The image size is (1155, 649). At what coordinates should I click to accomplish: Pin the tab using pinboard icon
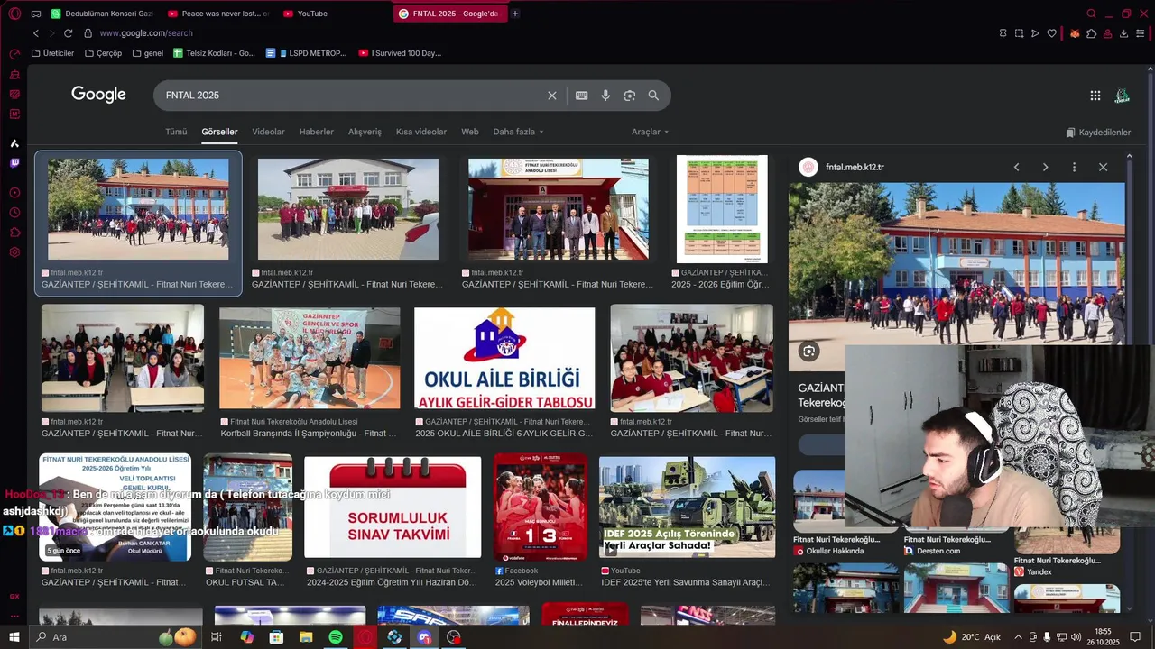[x=1003, y=33]
